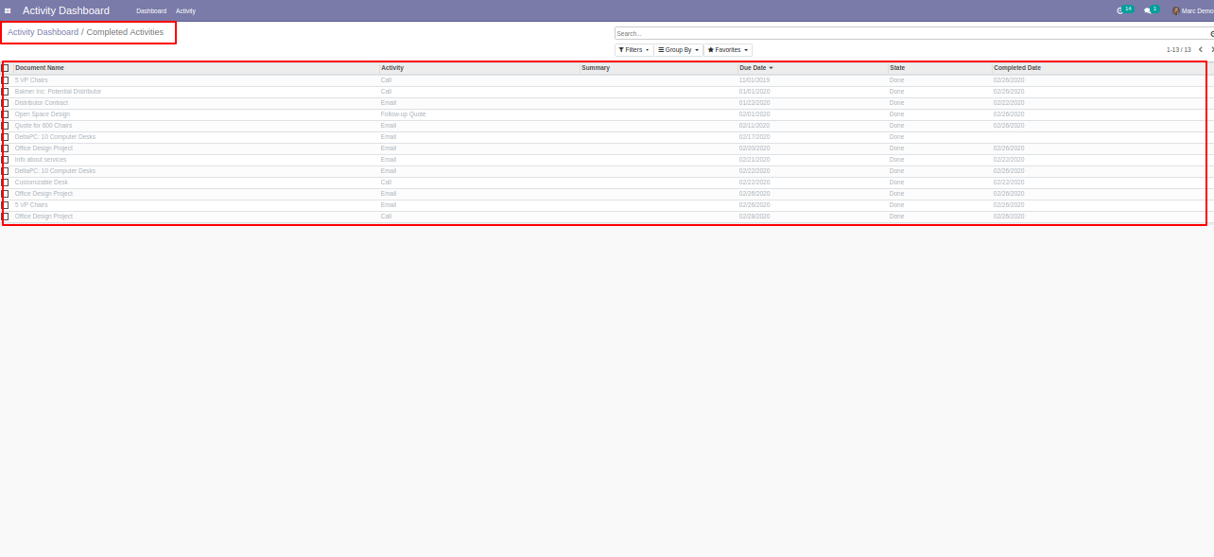1214x557 pixels.
Task: Click the 1-13 / 13 pager counter
Action: [1178, 49]
